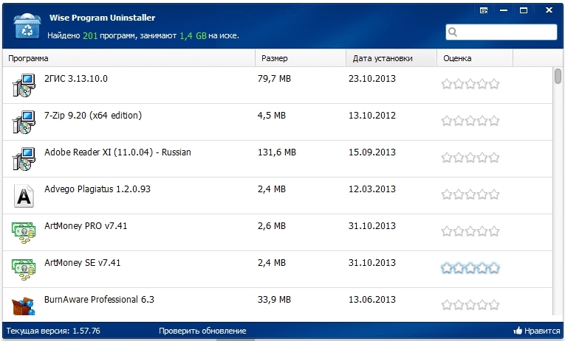Sort list by Дата установки column header
Screen dimensions: 565x341
pyautogui.click(x=391, y=58)
